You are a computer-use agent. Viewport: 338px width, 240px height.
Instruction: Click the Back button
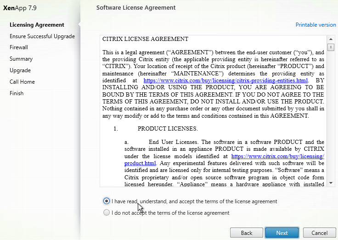coord(247,233)
